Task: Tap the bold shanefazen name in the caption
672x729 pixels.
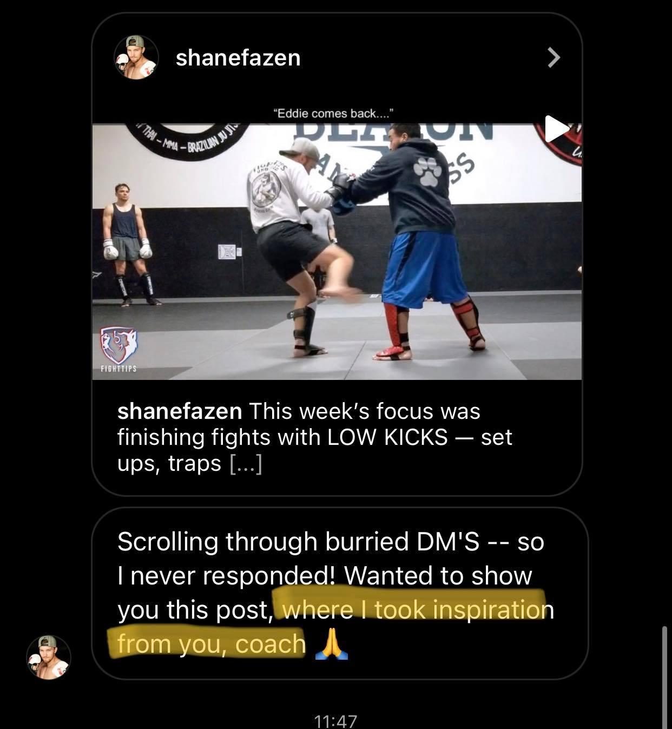Action: click(x=180, y=411)
